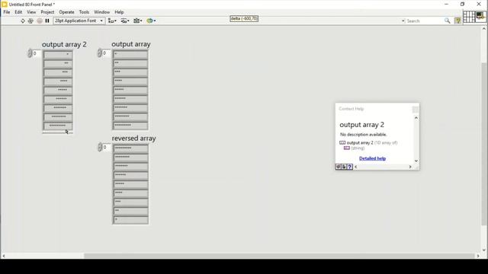Viewport: 488px width, 274px height.
Task: Click inside the toolbar Search field
Action: [425, 21]
